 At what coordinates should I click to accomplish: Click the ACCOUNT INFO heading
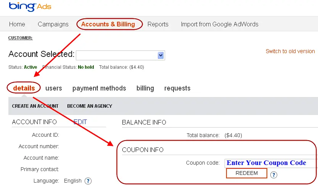(x=34, y=122)
